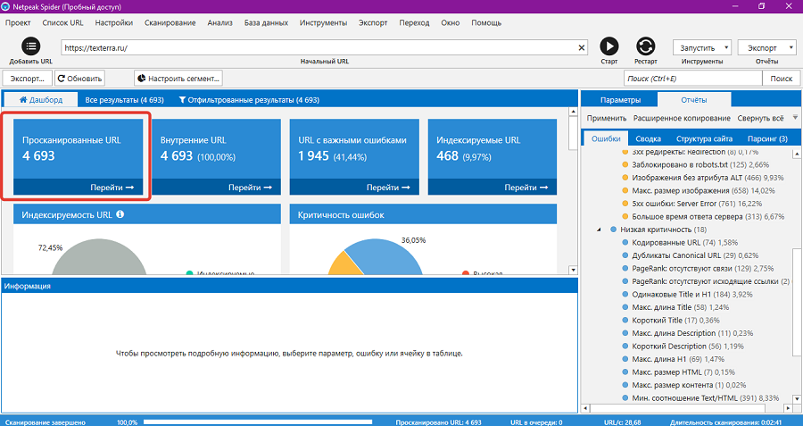The width and height of the screenshot is (803, 426).
Task: Open the Помощь menu
Action: [x=486, y=22]
